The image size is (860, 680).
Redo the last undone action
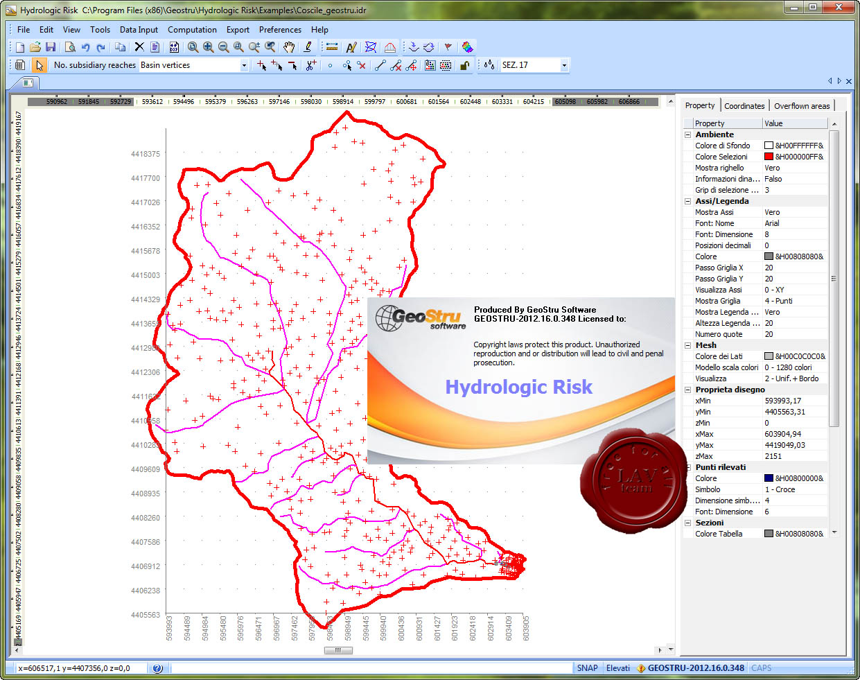[100, 47]
